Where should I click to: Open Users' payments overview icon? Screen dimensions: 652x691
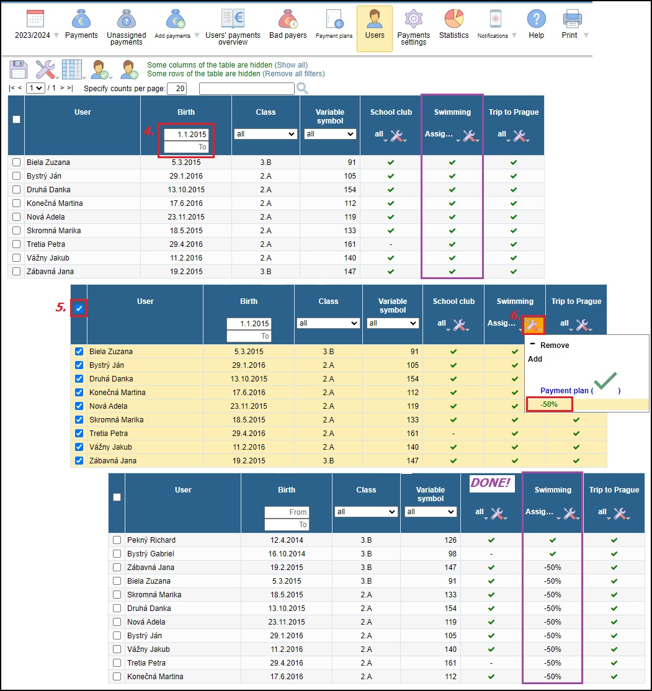point(233,19)
